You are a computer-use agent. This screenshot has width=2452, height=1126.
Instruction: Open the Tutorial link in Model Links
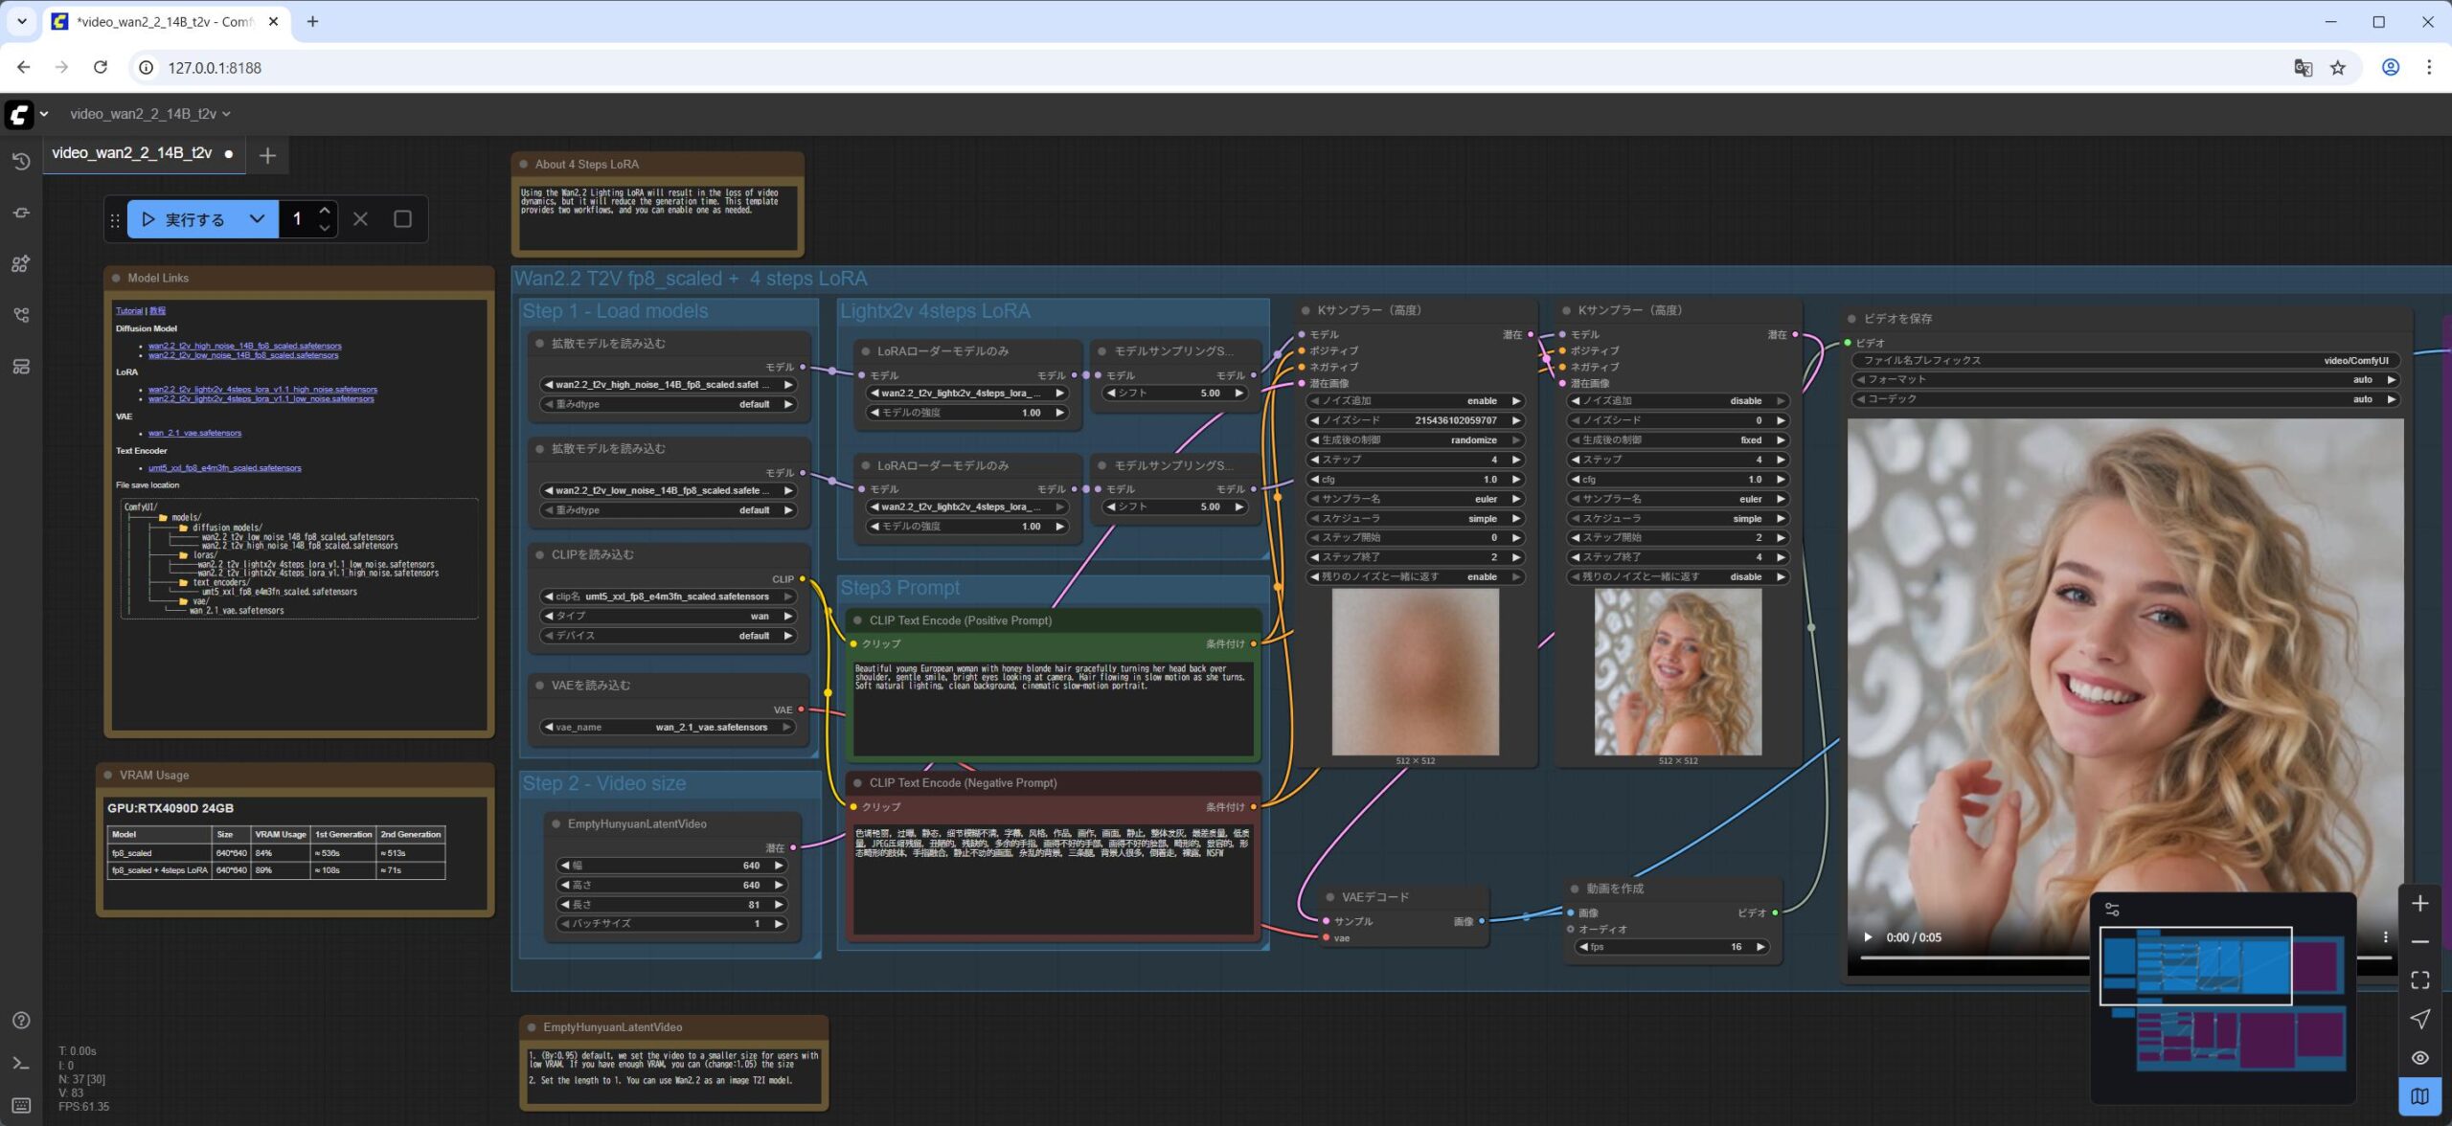[129, 310]
